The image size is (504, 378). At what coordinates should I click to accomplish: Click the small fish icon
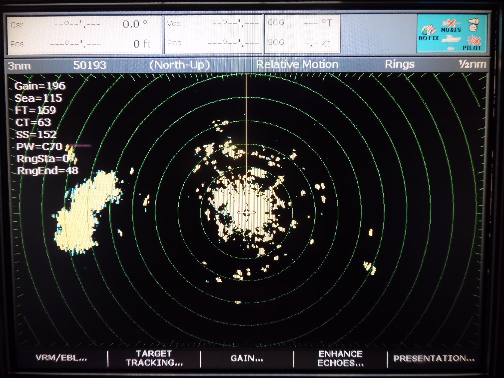coord(450,48)
